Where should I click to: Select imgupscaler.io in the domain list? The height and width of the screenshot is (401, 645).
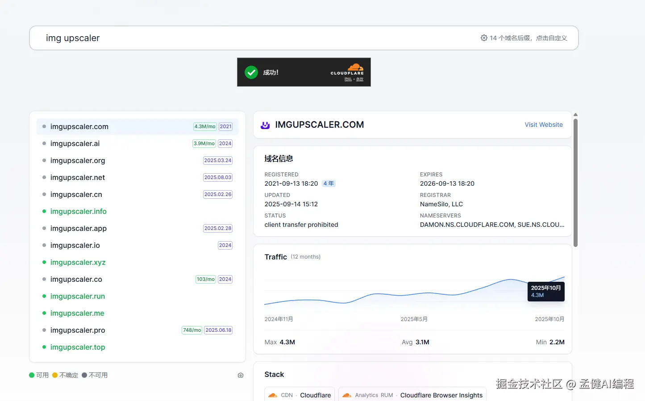point(137,245)
